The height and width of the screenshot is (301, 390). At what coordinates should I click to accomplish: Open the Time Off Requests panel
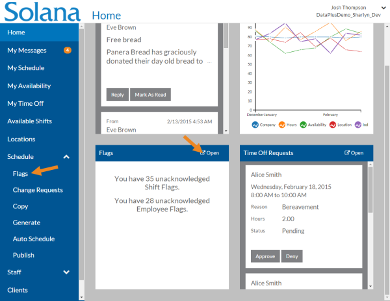(x=354, y=153)
